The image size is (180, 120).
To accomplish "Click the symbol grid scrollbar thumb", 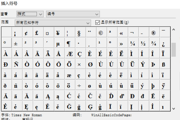I will (174, 50).
